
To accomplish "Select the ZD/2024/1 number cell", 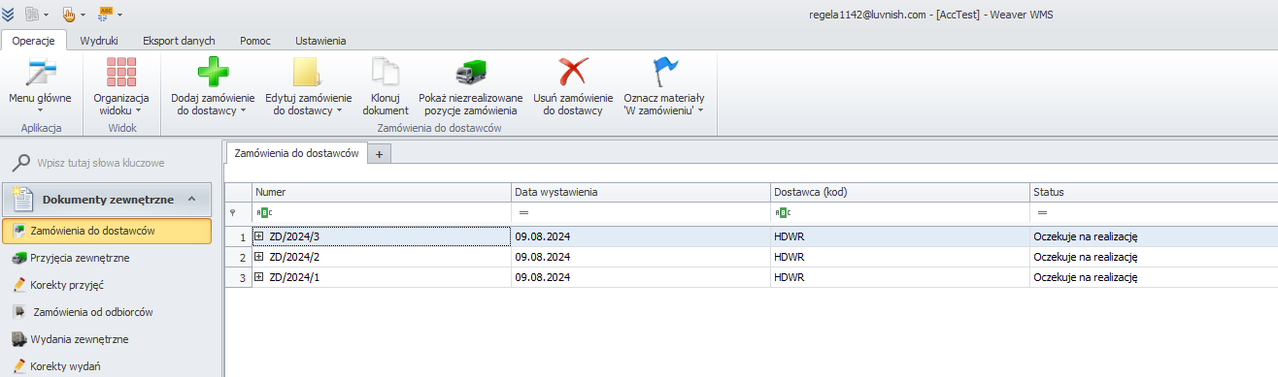I will pos(381,277).
